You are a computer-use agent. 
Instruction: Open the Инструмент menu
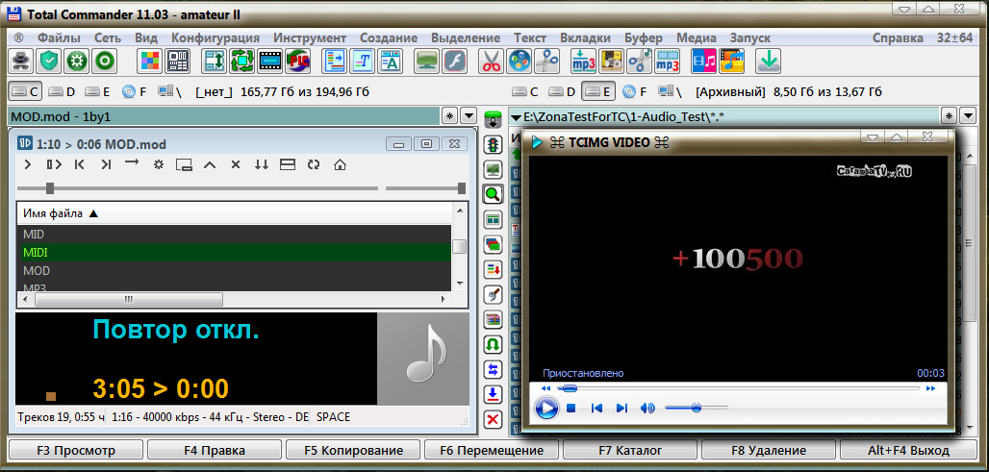(x=310, y=37)
